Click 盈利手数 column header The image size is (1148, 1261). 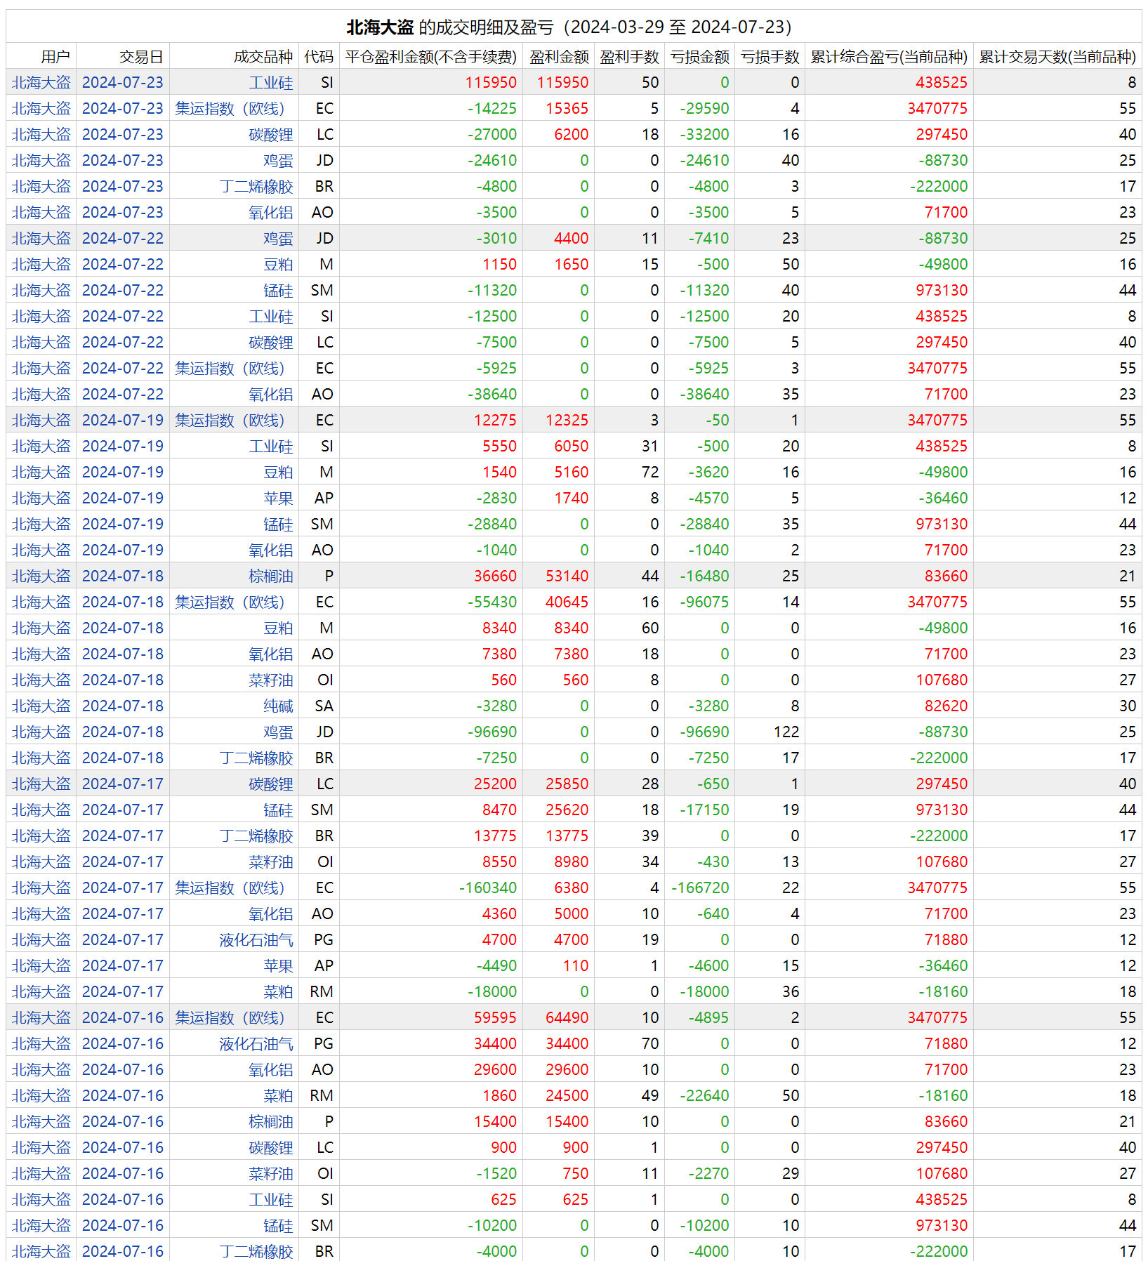click(629, 56)
